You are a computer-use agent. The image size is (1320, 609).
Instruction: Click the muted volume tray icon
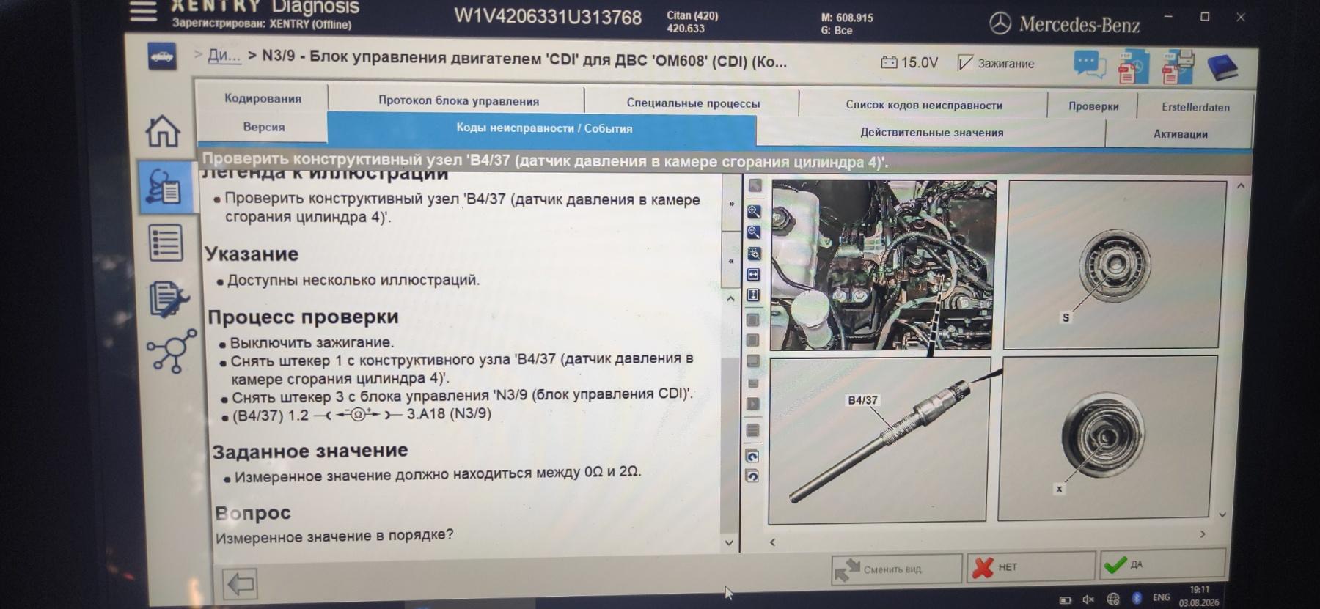pyautogui.click(x=1088, y=599)
